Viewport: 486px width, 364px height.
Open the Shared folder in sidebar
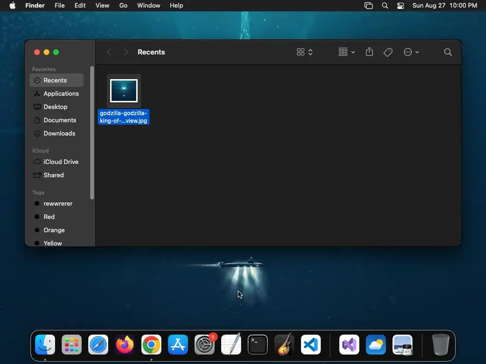(56, 175)
